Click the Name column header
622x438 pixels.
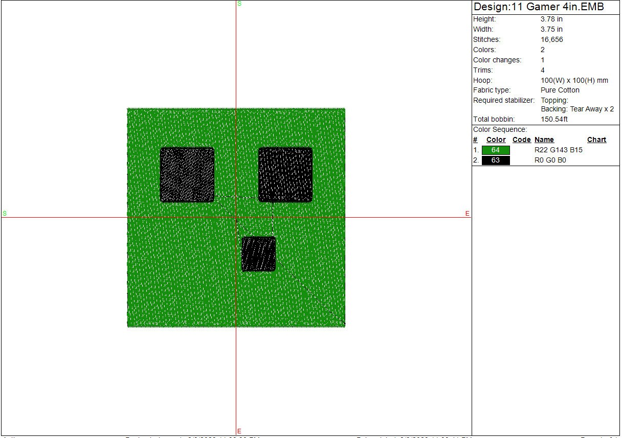tap(544, 140)
